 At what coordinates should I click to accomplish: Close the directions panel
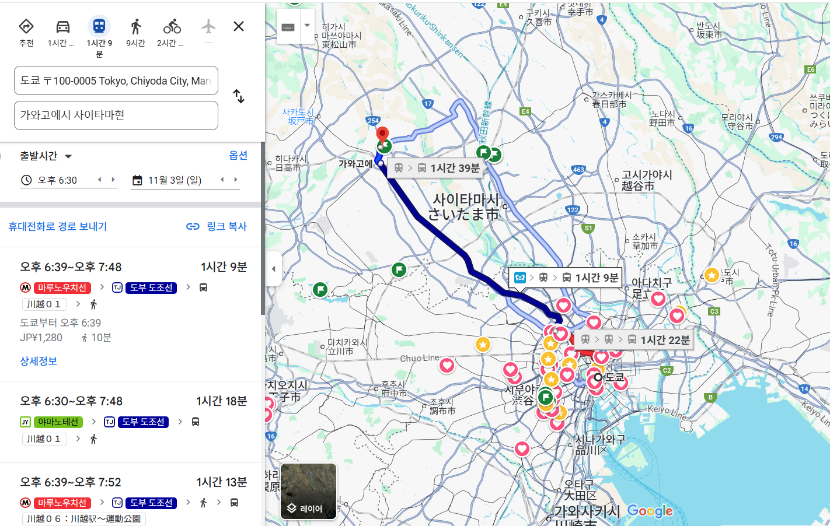pyautogui.click(x=239, y=26)
